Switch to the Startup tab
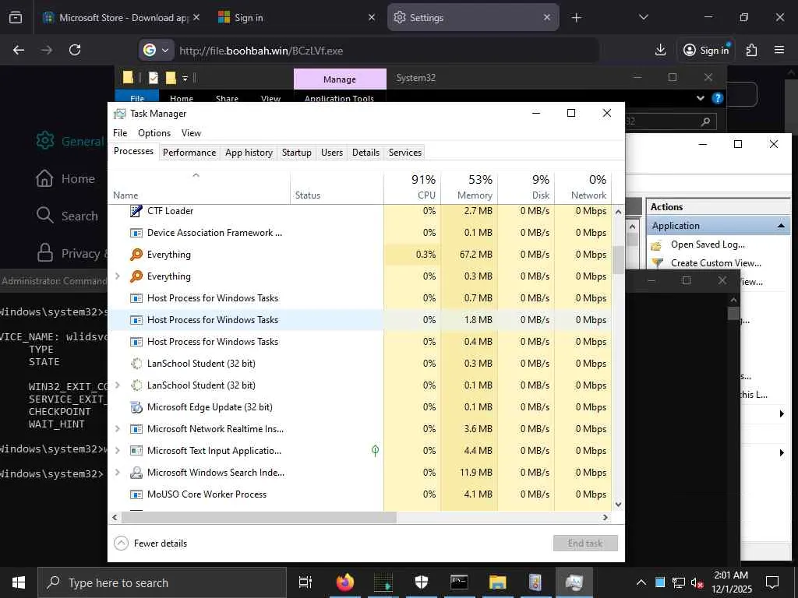 click(x=297, y=153)
